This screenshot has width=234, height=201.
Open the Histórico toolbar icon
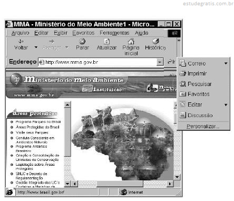pyautogui.click(x=155, y=41)
